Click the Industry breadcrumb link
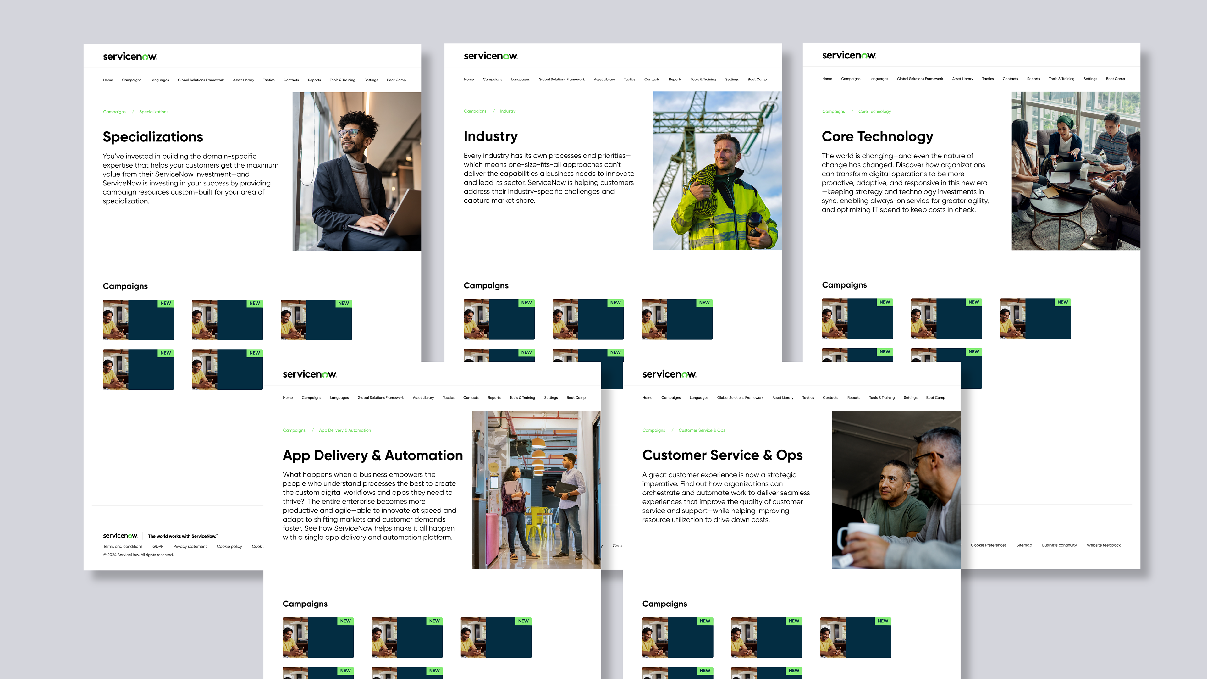Image resolution: width=1207 pixels, height=679 pixels. (x=507, y=112)
